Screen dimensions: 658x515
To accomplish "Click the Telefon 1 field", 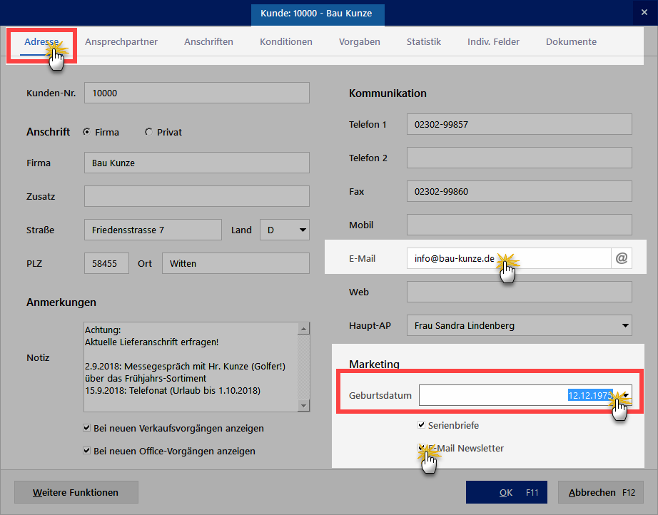I will pos(519,124).
